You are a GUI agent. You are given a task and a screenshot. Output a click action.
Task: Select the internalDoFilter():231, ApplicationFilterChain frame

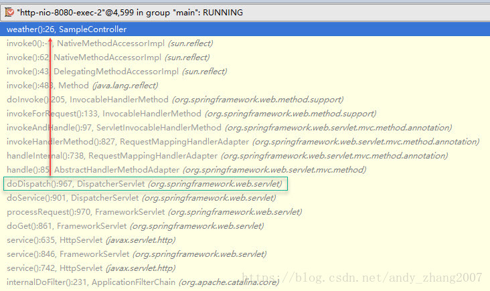click(x=245, y=282)
